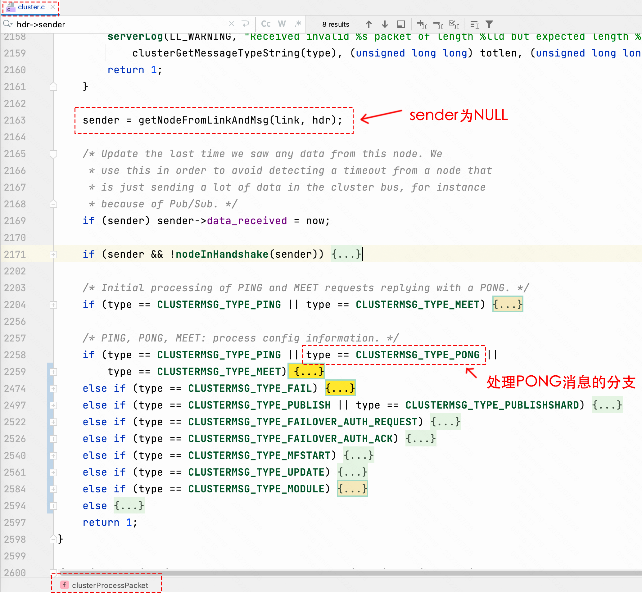The height and width of the screenshot is (597, 642).
Task: Close the cluster.c tab
Action: coord(53,7)
